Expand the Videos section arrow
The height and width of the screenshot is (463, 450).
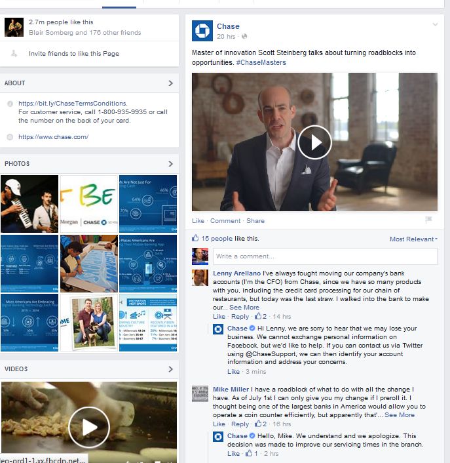pyautogui.click(x=170, y=369)
